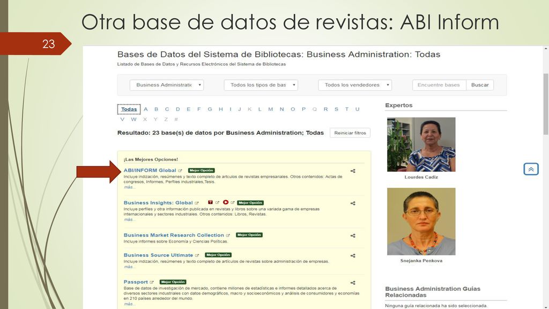Click the Mejor Opción badge beside Passport
The width and height of the screenshot is (549, 309).
coord(173,282)
